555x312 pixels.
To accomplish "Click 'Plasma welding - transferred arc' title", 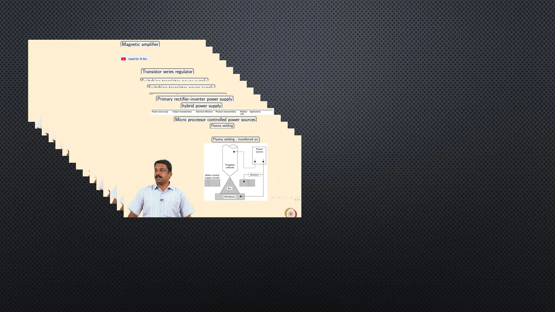I will pyautogui.click(x=235, y=139).
